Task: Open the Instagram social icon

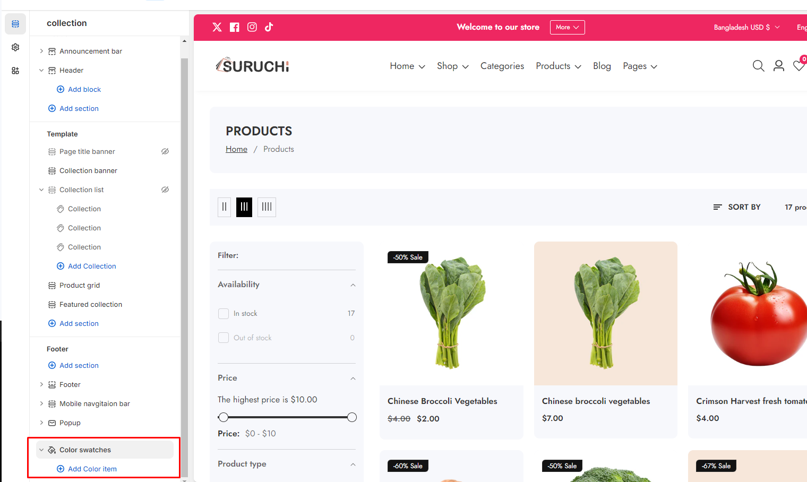Action: [x=252, y=27]
